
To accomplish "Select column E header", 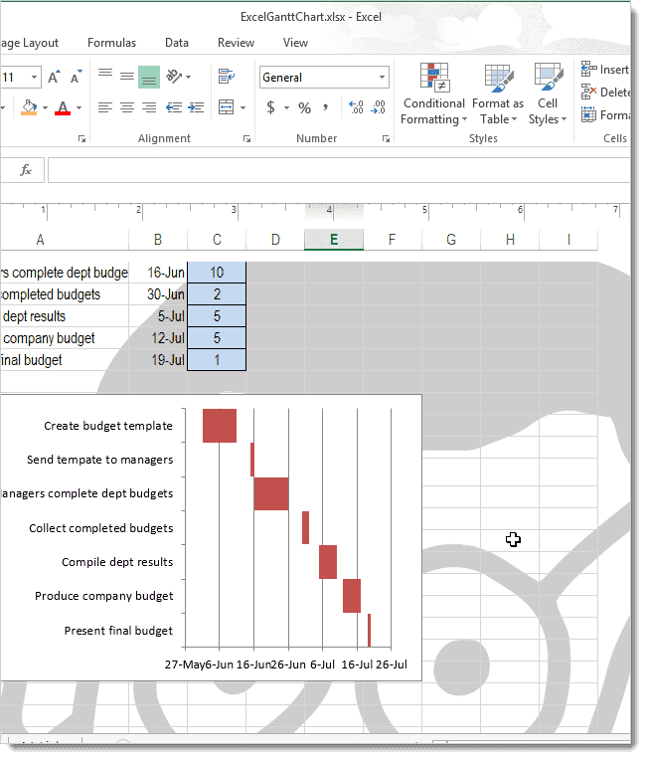I will click(334, 240).
